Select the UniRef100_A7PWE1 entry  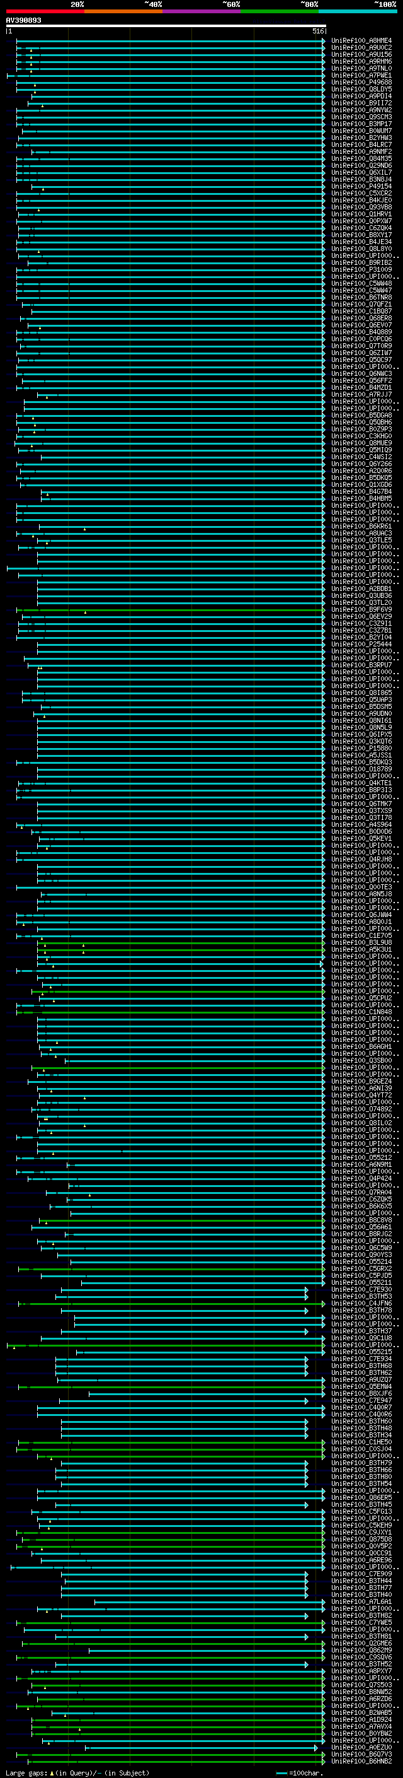[361, 75]
